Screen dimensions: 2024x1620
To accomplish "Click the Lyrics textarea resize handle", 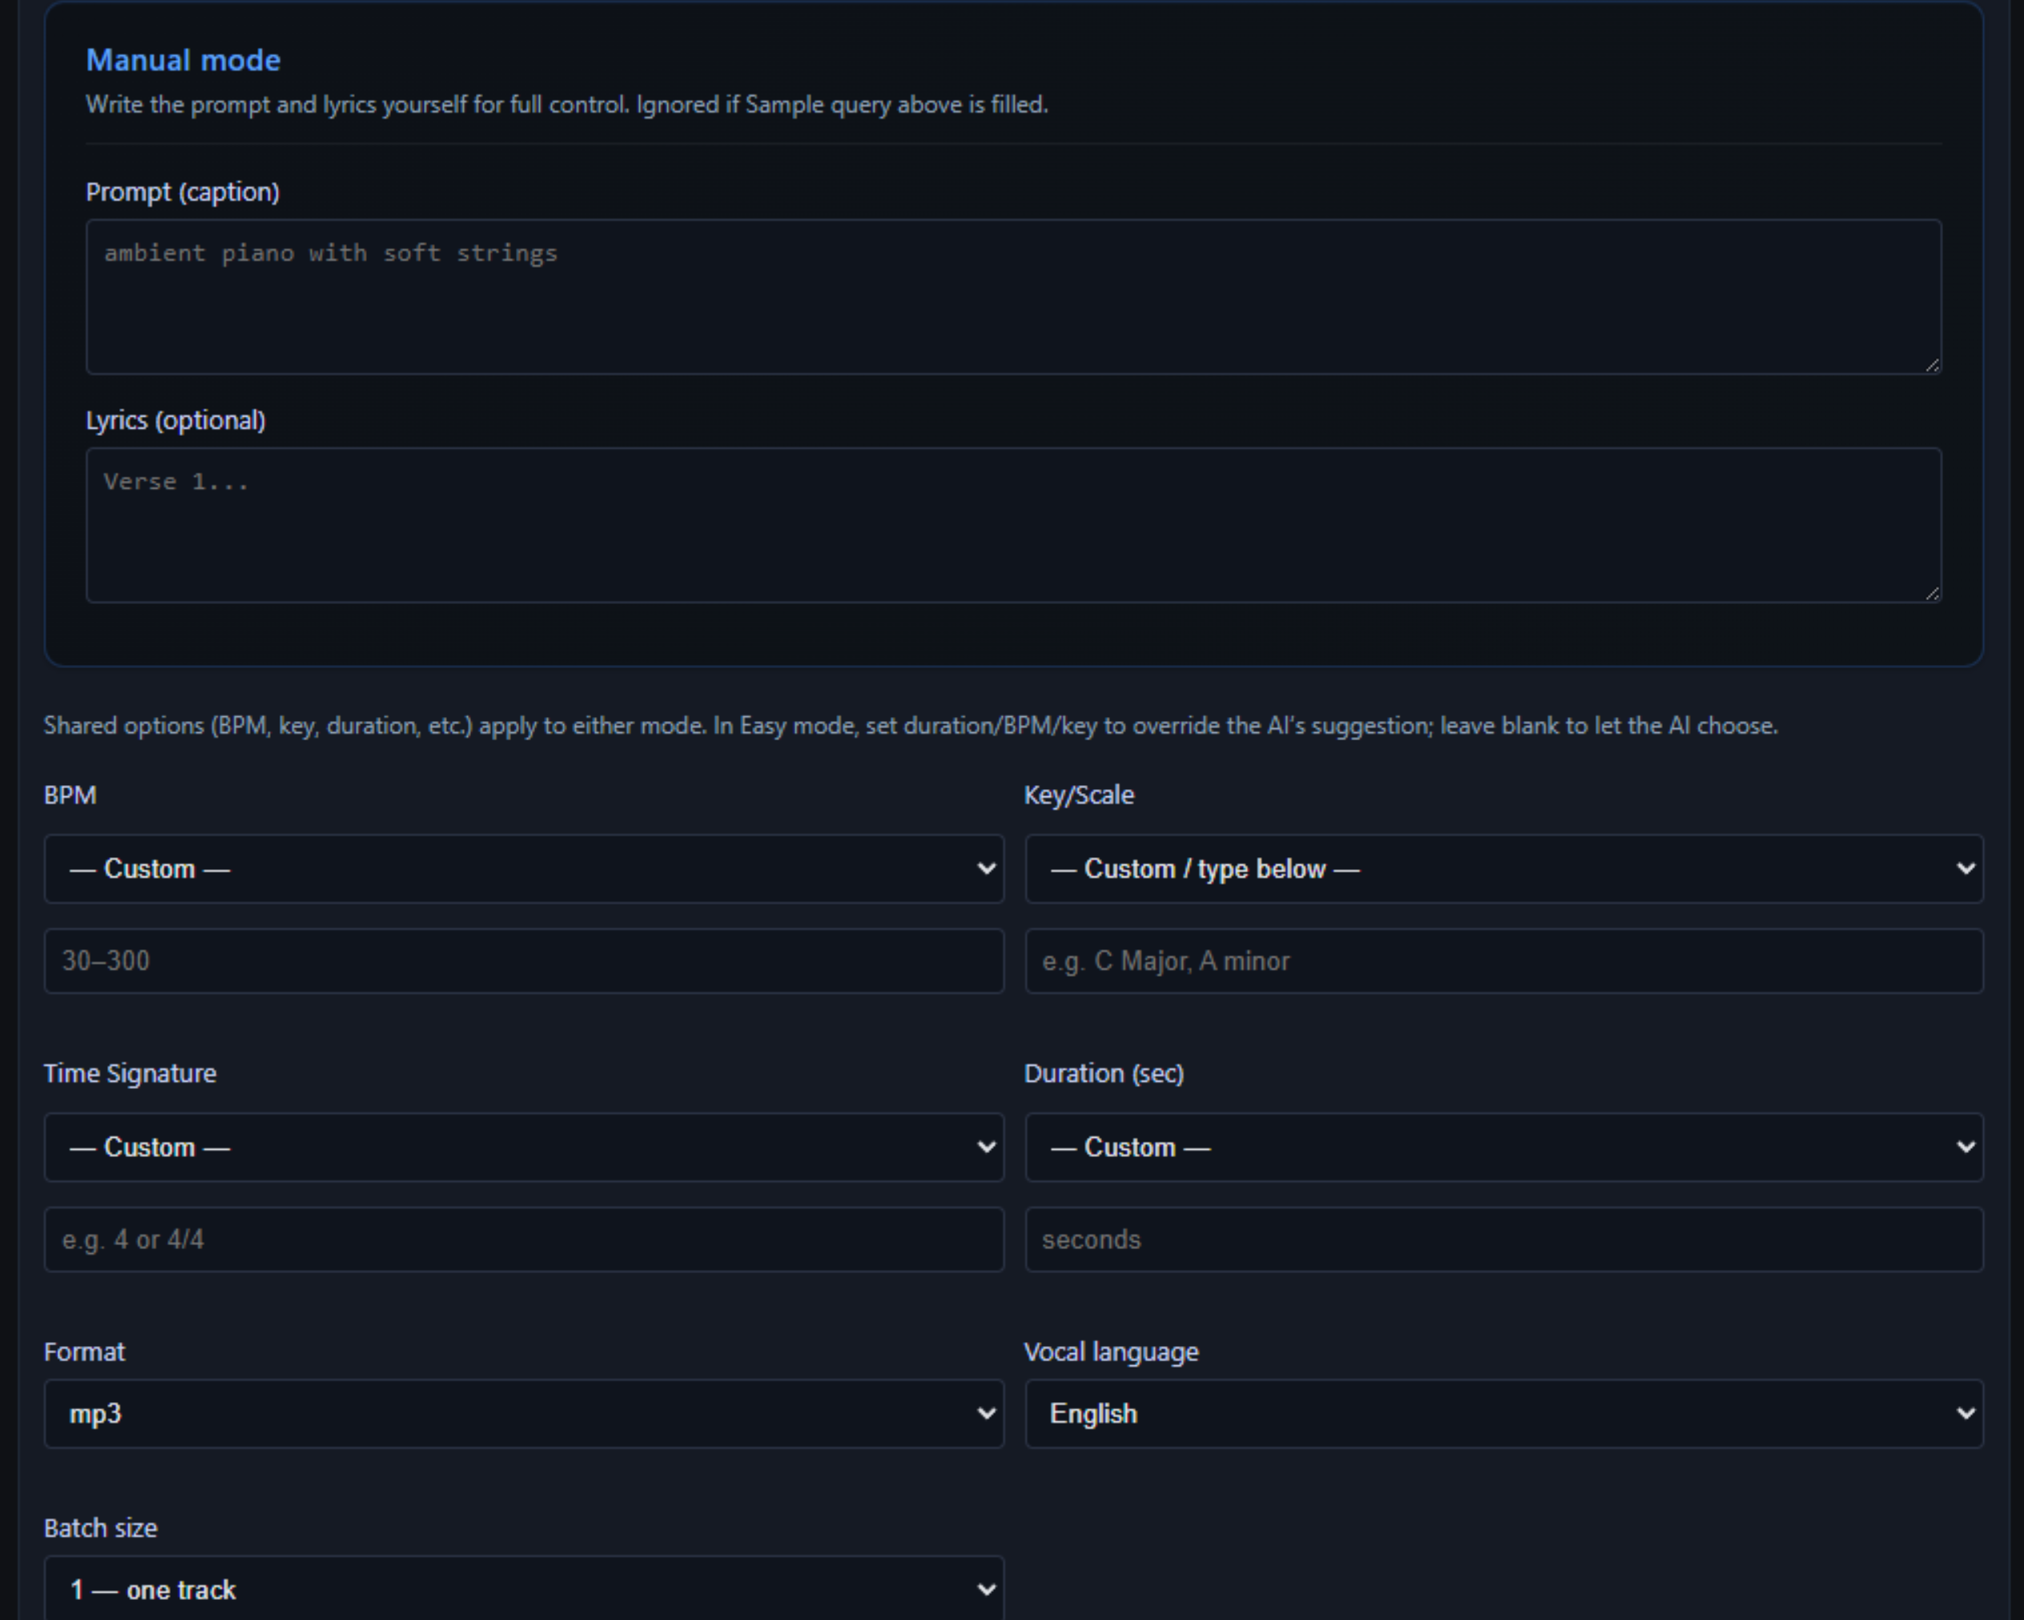I will click(x=1932, y=594).
